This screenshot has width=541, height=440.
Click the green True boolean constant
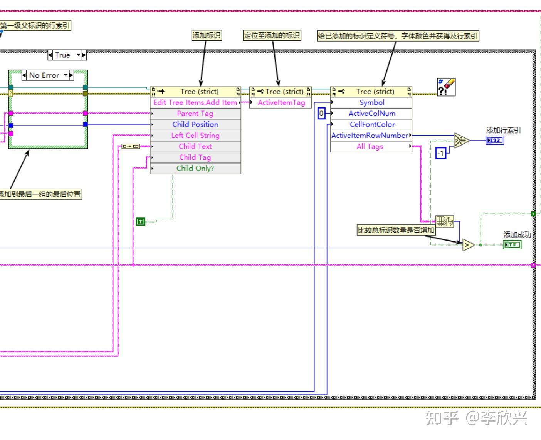141,221
